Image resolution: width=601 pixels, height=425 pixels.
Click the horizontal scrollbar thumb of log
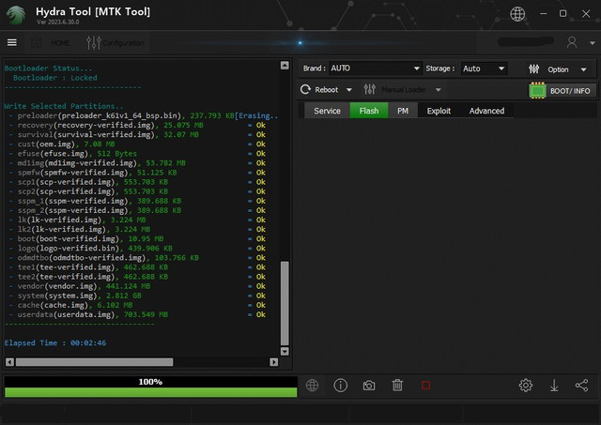point(94,362)
